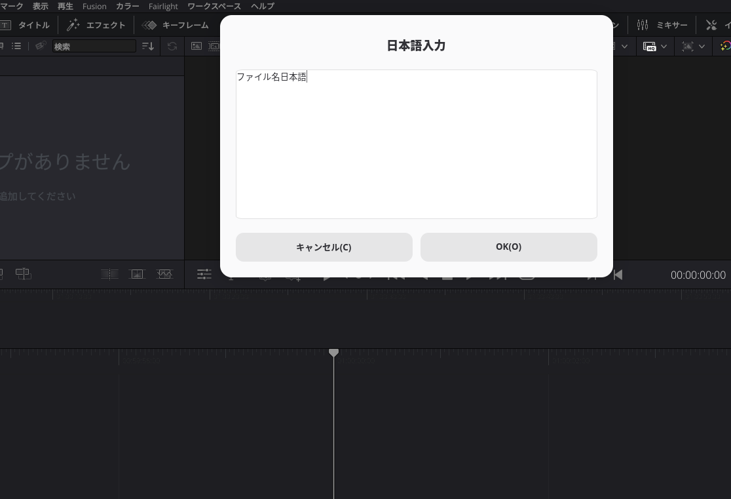This screenshot has height=499, width=731.
Task: Click the Titles T icon
Action: tap(5, 25)
